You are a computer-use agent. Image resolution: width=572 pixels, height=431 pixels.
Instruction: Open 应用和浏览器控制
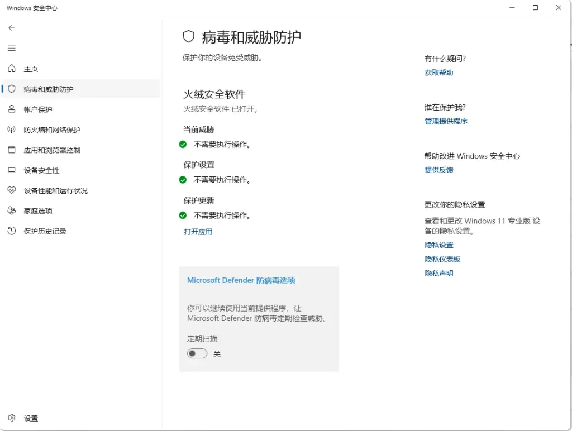tap(81, 150)
